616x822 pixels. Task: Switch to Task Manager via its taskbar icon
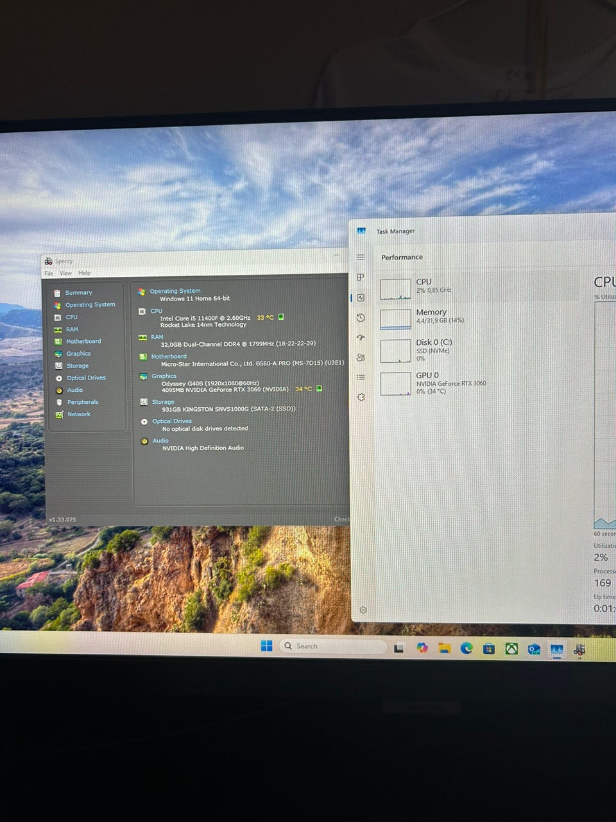coord(556,649)
